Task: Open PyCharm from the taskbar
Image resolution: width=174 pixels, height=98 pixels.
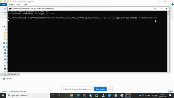Action: [x=97, y=96]
